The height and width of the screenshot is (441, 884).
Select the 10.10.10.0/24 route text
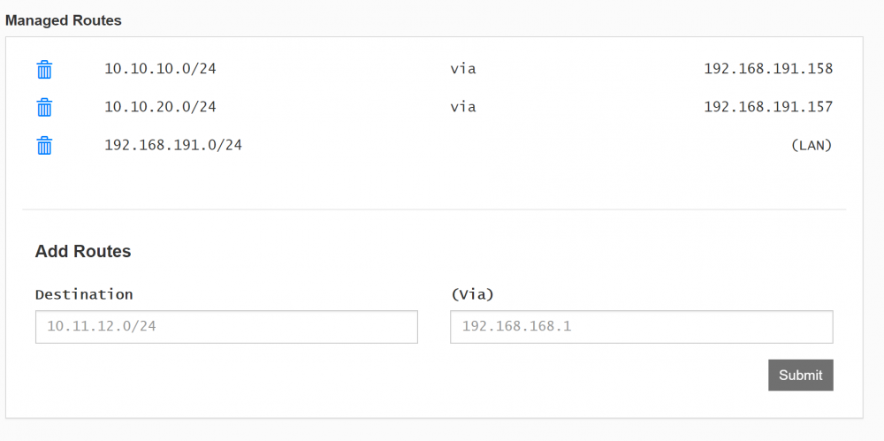click(x=160, y=69)
